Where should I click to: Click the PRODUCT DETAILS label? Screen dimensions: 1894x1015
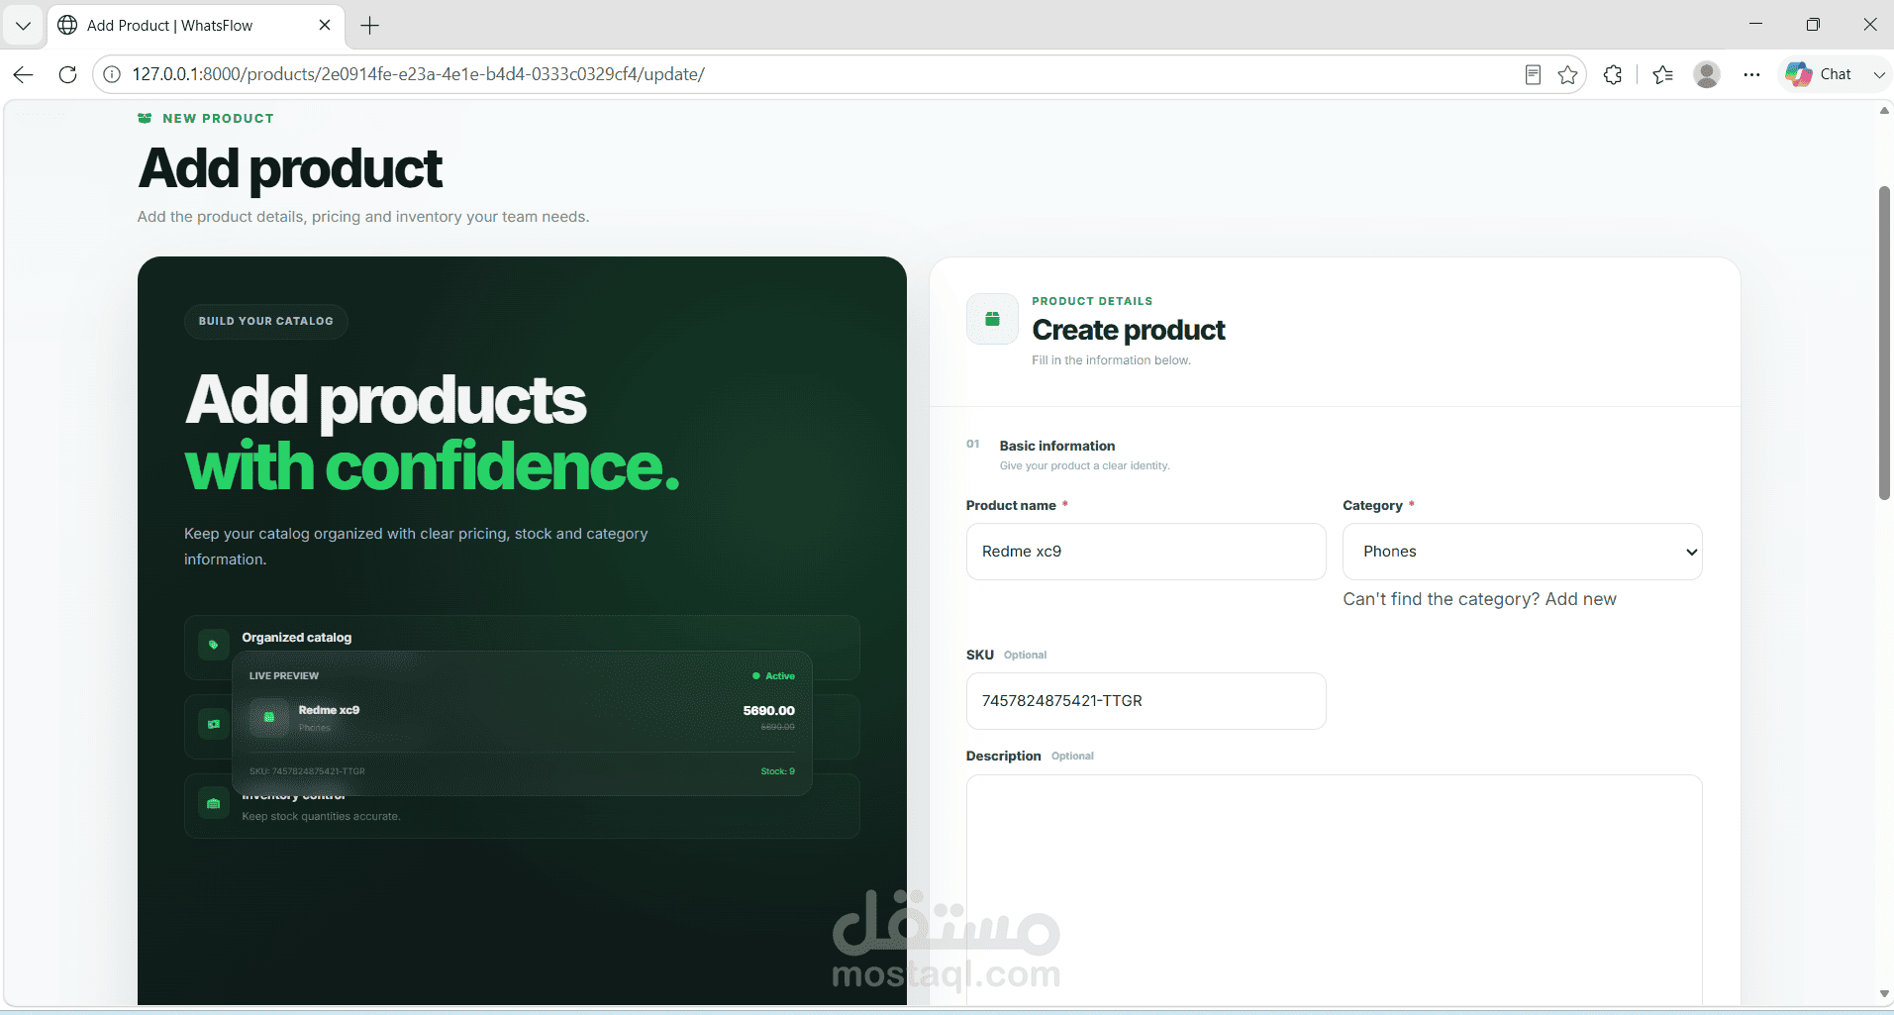point(1092,301)
